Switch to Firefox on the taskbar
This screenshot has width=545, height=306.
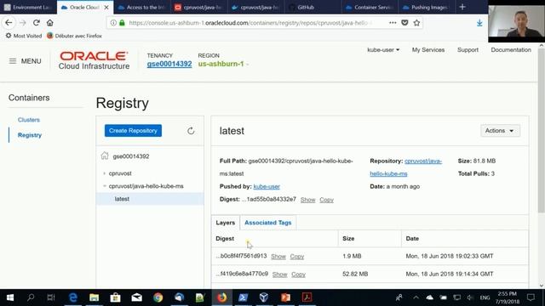(221, 297)
